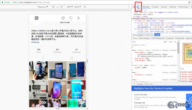Select the inspect element cursor icon

(134, 7)
